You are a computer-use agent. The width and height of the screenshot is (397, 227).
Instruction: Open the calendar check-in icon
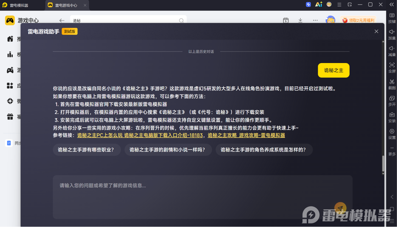pos(286,20)
